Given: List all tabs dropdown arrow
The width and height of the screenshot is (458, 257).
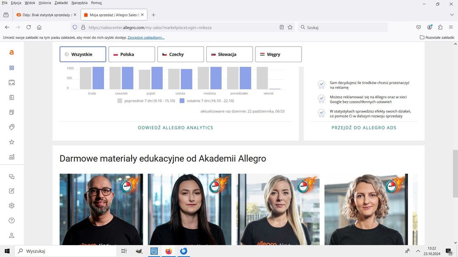Looking at the screenshot, I should pyautogui.click(x=452, y=15).
